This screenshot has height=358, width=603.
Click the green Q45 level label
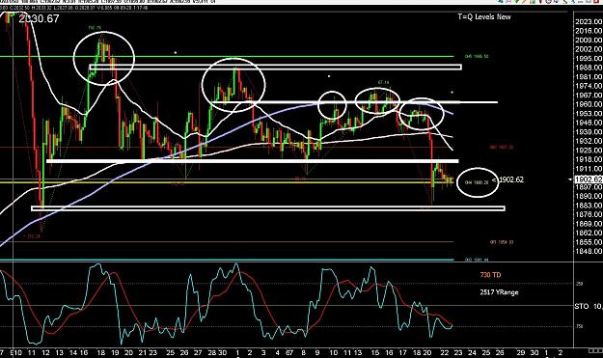[477, 57]
